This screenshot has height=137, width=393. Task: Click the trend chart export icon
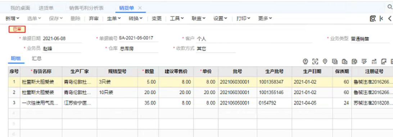[x=384, y=61]
